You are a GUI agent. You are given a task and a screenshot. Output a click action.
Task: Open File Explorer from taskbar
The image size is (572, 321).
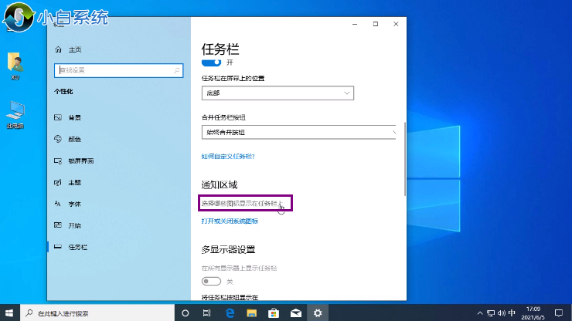coord(252,313)
